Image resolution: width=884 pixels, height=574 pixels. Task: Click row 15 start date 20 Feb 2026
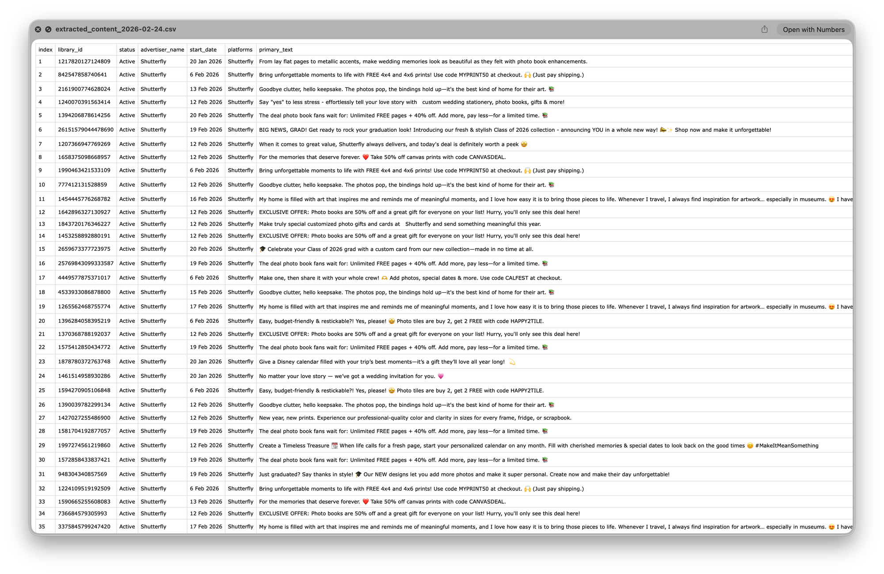[x=206, y=249]
